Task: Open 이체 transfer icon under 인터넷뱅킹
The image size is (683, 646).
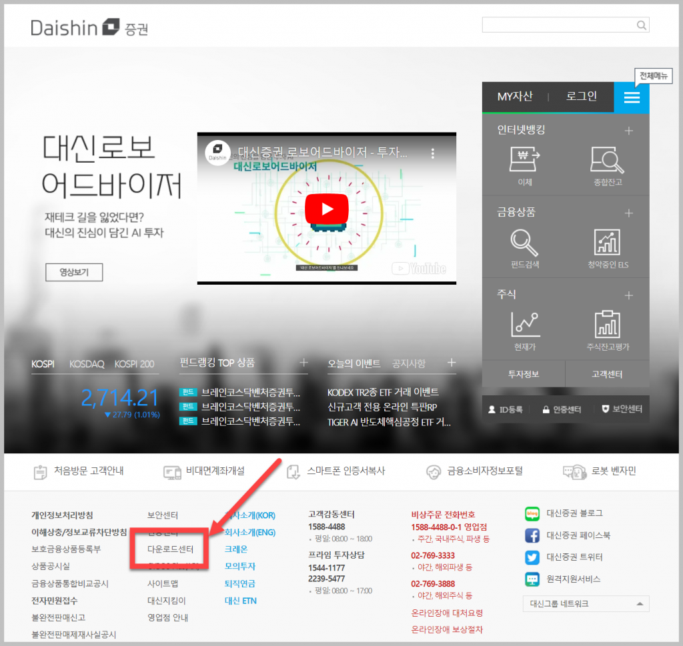Action: pos(524,159)
